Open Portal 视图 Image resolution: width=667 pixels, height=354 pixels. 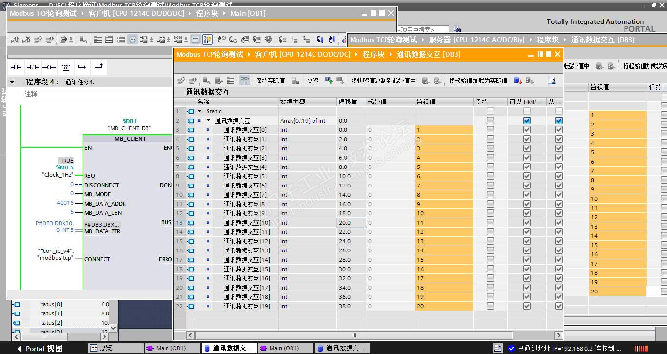pos(40,348)
